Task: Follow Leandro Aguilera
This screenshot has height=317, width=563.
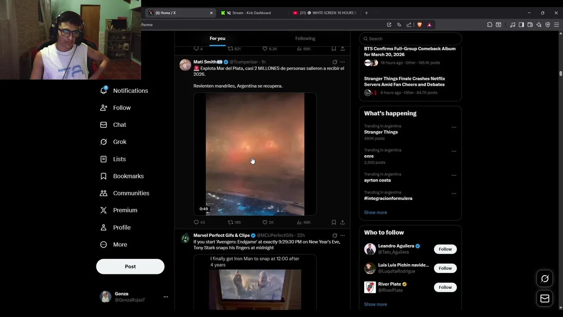Action: pyautogui.click(x=445, y=249)
